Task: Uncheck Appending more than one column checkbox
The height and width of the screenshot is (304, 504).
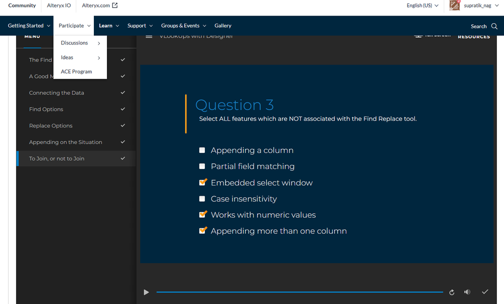Action: (202, 230)
